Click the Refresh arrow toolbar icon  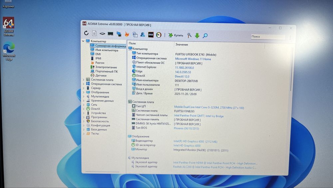[86, 33]
